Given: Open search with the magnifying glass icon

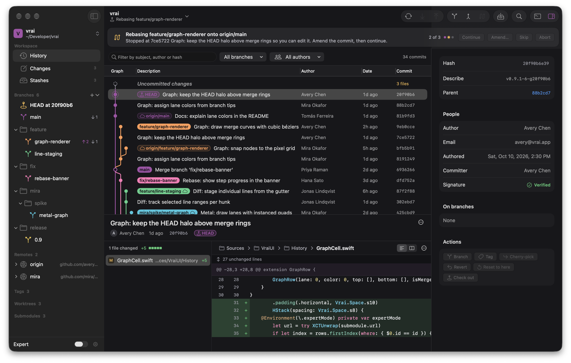Looking at the screenshot, I should pyautogui.click(x=519, y=16).
